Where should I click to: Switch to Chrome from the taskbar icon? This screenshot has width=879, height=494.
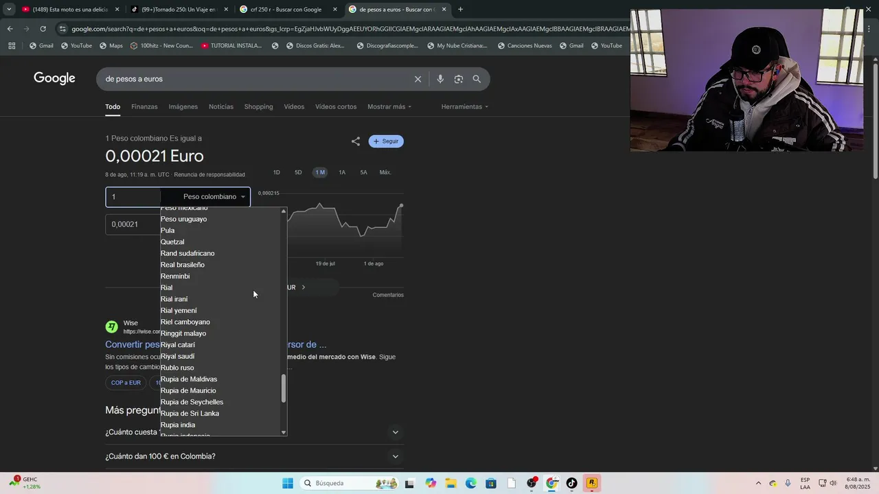[x=551, y=483]
